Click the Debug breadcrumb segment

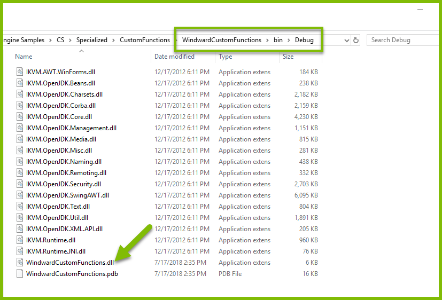click(304, 40)
